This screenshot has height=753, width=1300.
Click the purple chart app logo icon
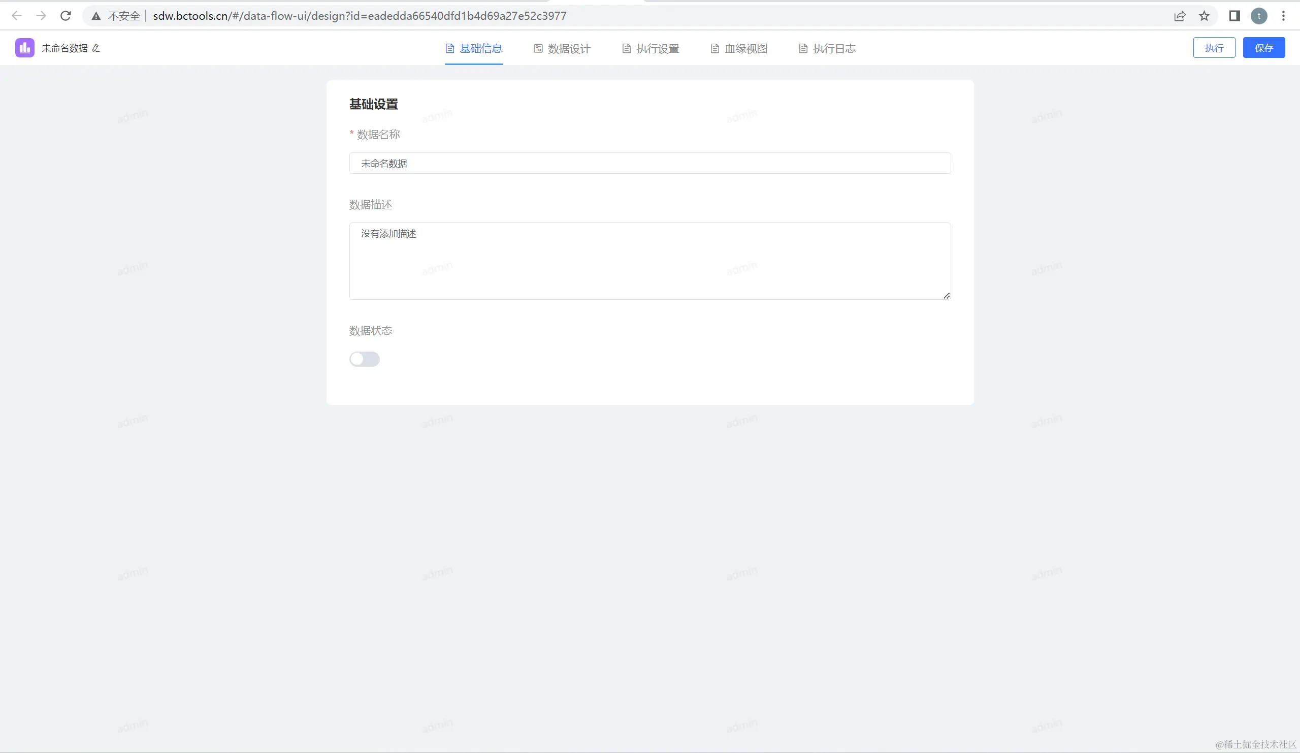(x=24, y=48)
